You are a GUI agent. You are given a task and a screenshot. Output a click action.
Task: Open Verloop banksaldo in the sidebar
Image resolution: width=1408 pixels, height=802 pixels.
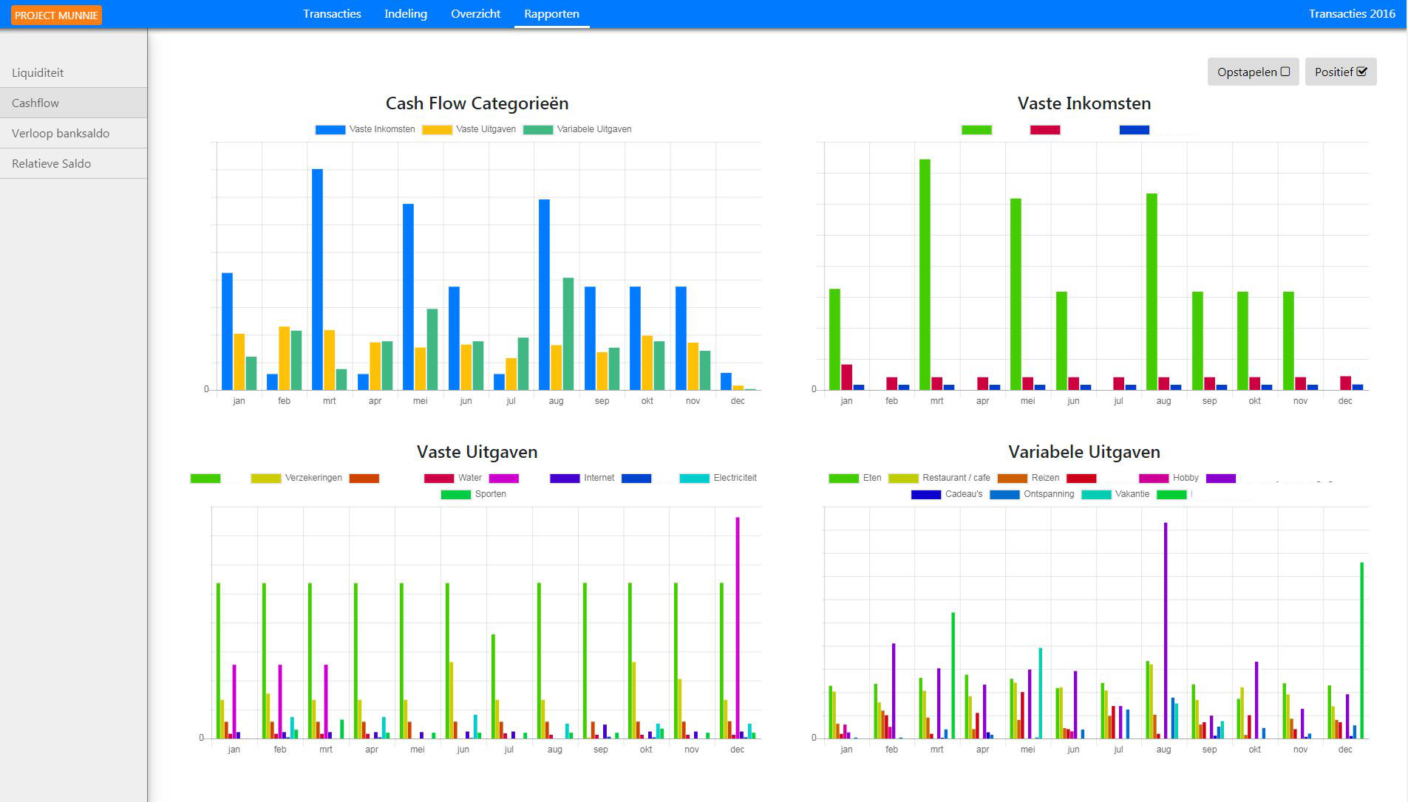click(x=73, y=133)
